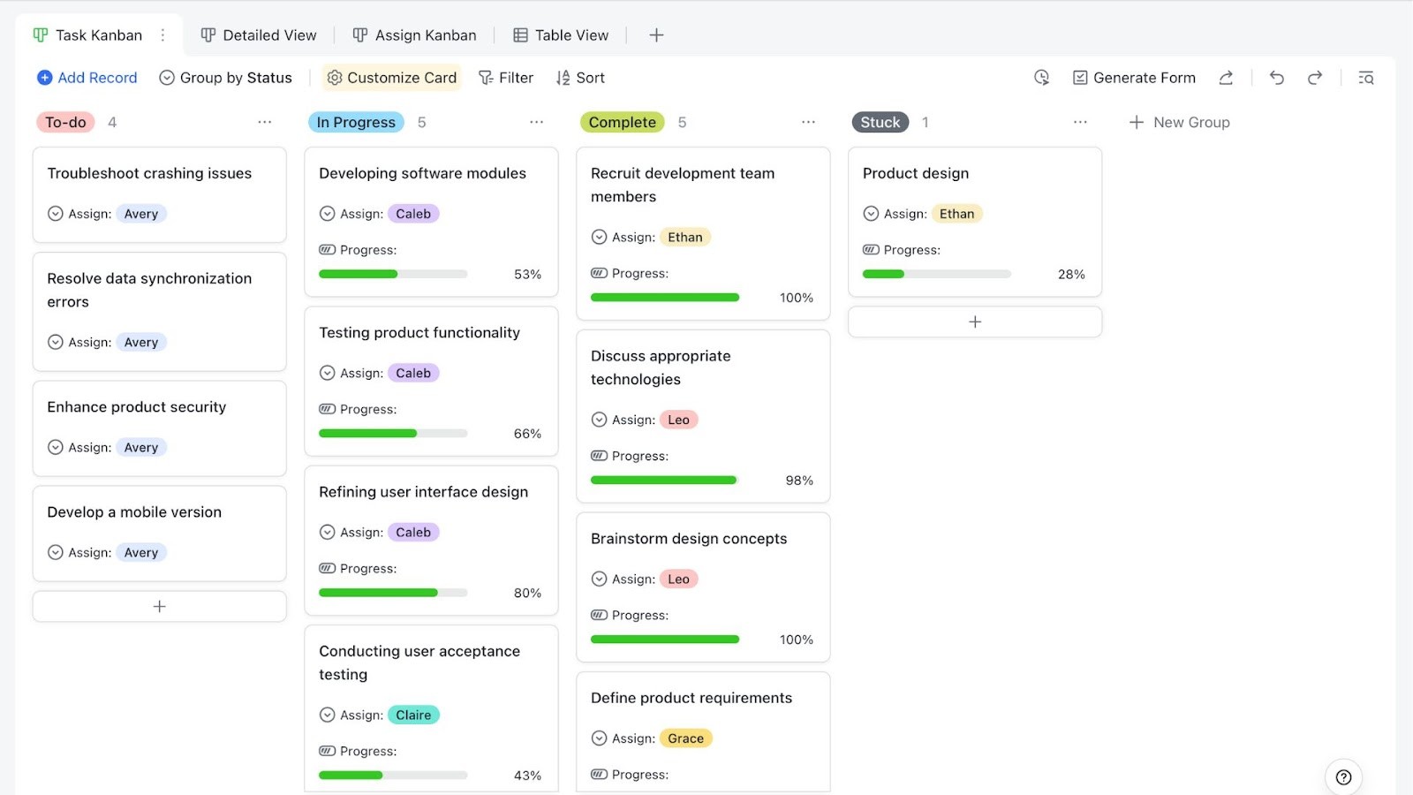1413x795 pixels.
Task: Redo the last action
Action: pyautogui.click(x=1315, y=78)
